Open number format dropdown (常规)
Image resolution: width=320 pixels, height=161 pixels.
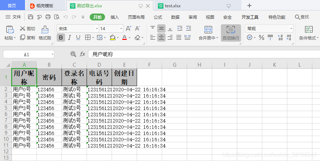pos(291,29)
